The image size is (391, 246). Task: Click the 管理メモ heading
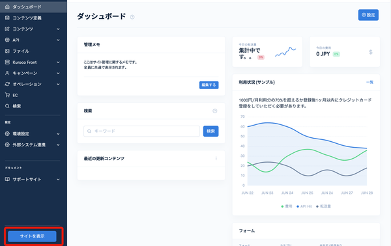92,44
